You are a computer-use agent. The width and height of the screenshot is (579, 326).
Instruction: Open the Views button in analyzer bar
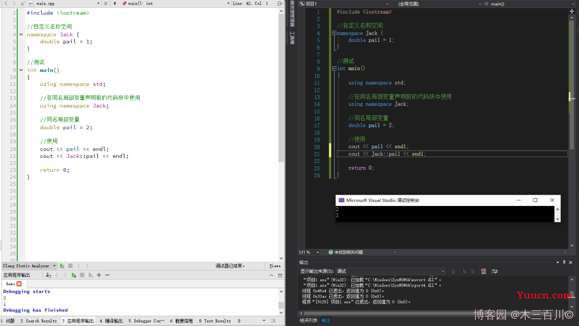(x=275, y=266)
